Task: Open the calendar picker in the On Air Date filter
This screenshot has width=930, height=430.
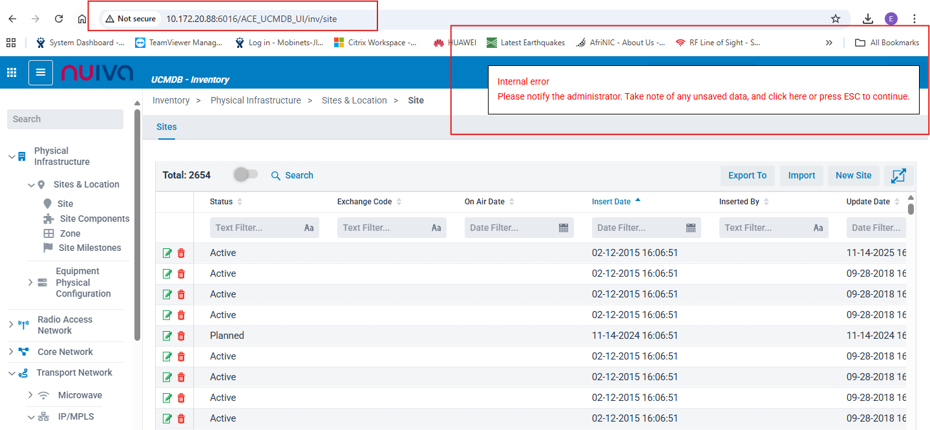Action: [563, 228]
